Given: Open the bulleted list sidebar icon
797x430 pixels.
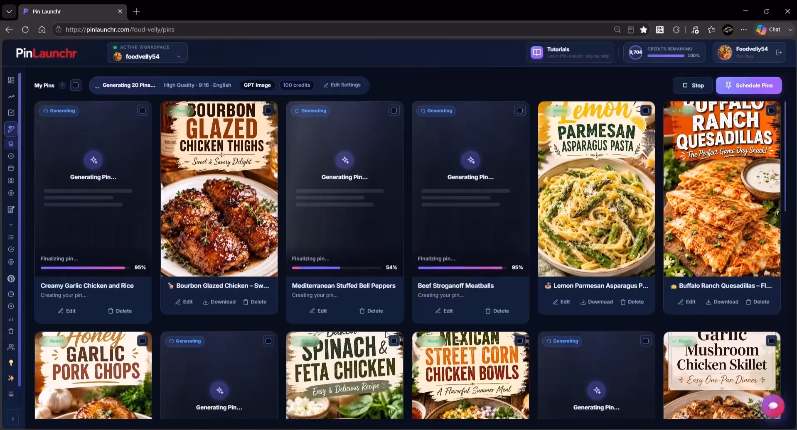Looking at the screenshot, I should coord(11,237).
